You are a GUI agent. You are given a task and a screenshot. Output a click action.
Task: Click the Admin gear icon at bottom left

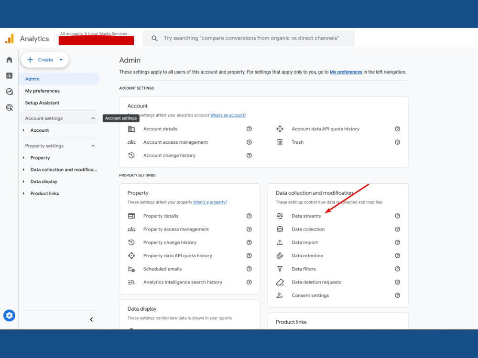click(9, 316)
